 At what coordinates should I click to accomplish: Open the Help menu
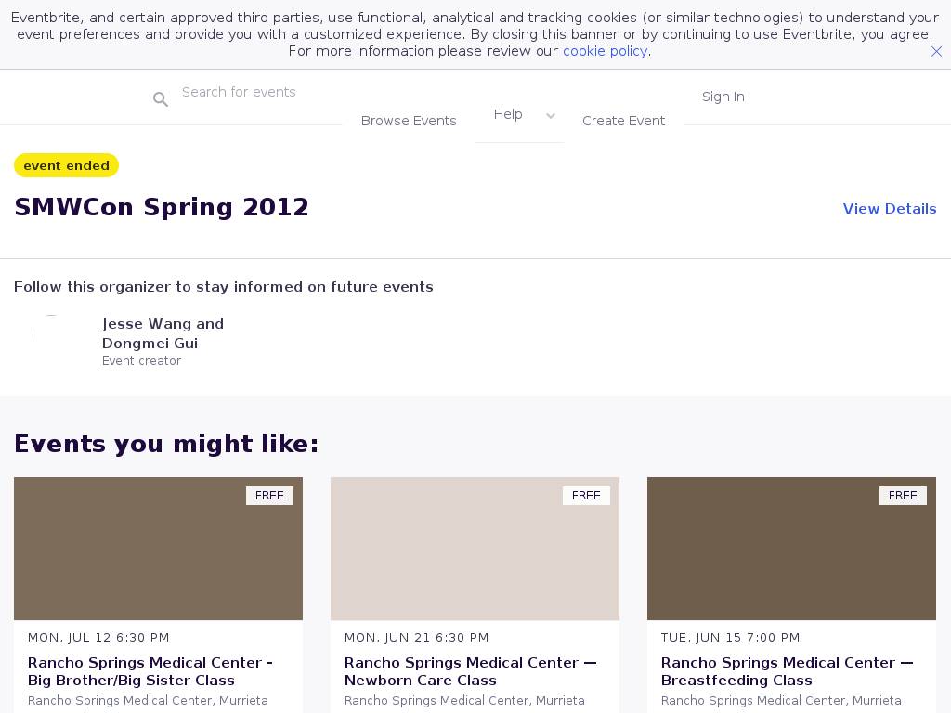pos(508,114)
